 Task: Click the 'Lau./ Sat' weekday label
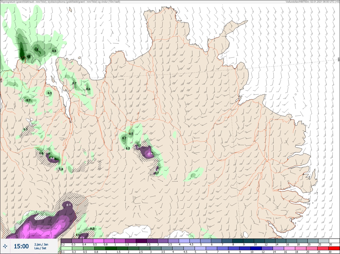pos(40,248)
